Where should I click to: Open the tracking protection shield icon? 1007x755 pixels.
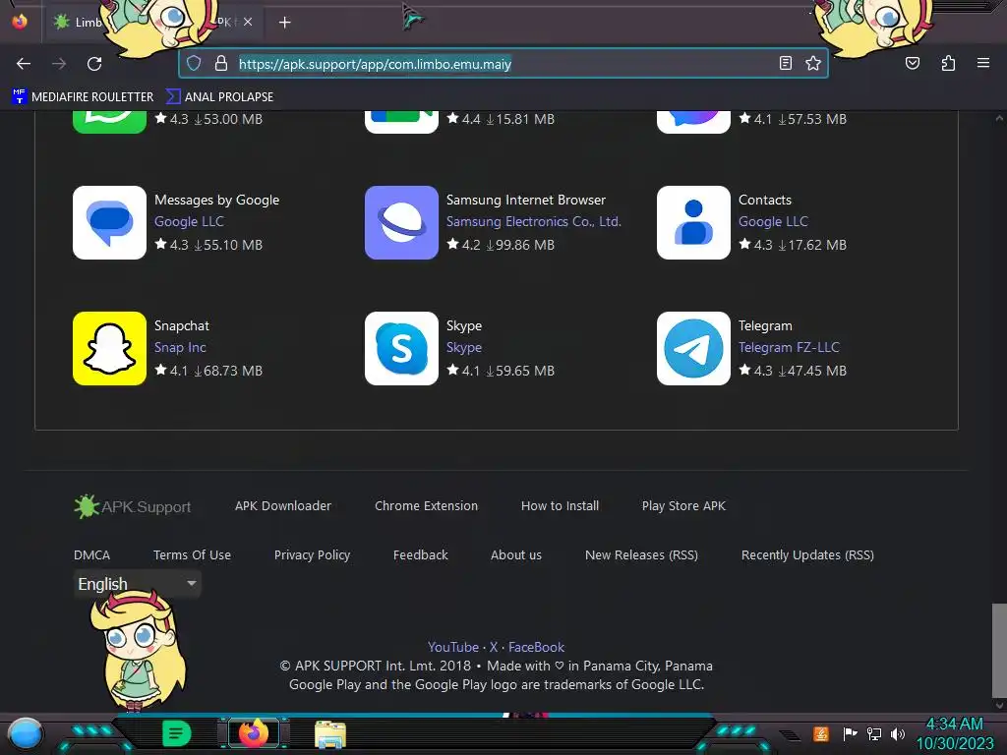194,63
